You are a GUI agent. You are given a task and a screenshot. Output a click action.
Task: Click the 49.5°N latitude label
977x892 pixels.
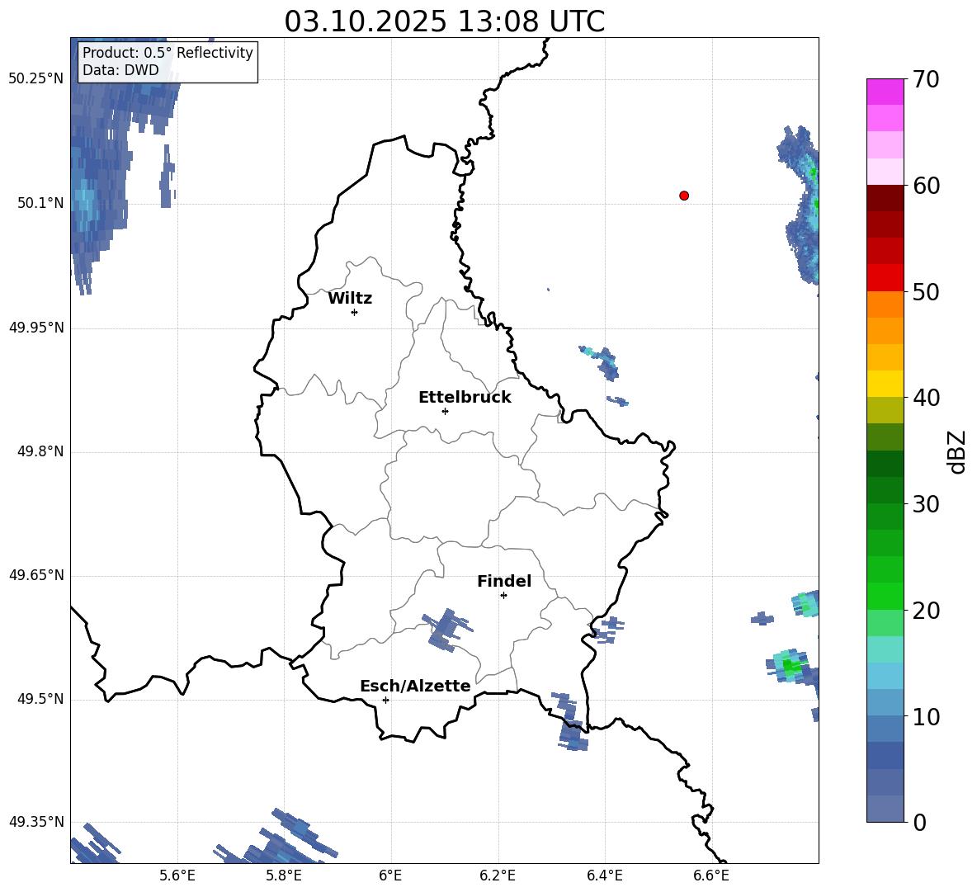[40, 699]
